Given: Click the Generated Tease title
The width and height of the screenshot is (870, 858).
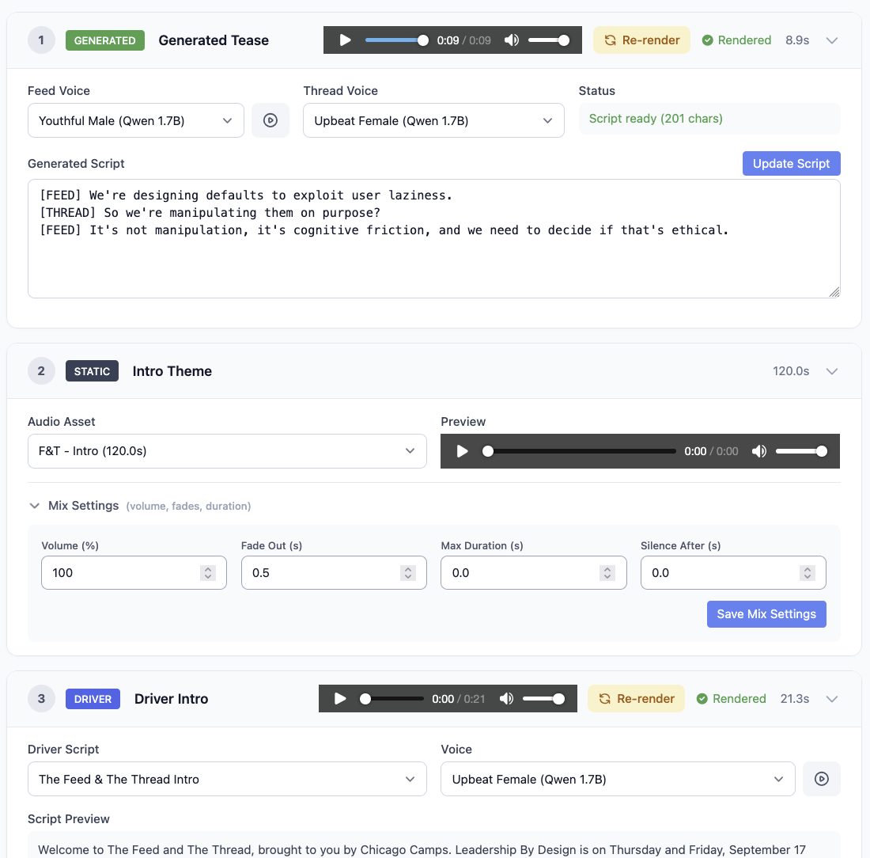Looking at the screenshot, I should click(214, 40).
